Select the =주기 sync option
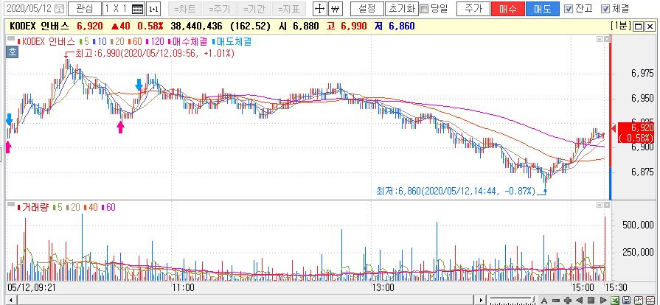This screenshot has width=660, height=305. pos(219,8)
